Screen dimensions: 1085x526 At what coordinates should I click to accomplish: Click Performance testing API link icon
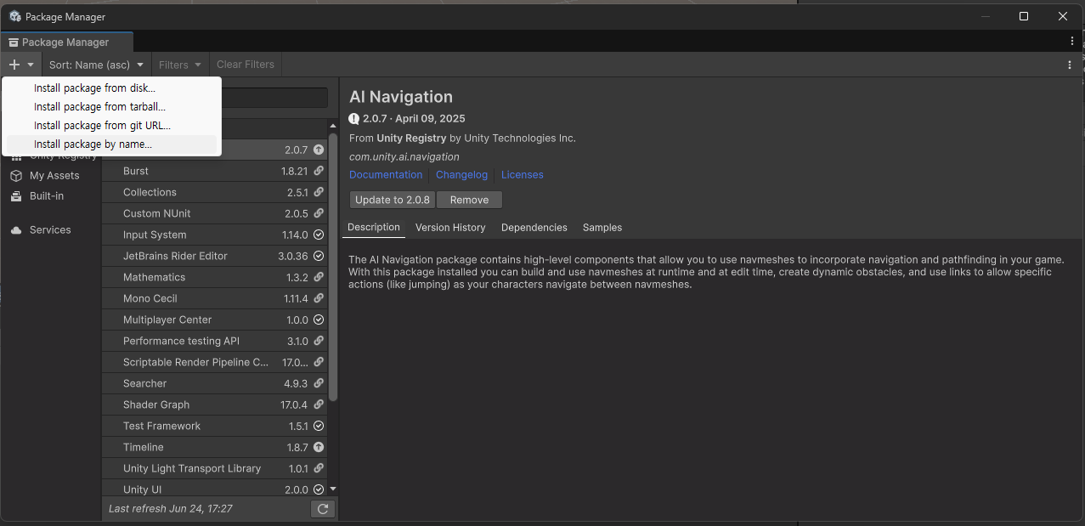coord(319,341)
